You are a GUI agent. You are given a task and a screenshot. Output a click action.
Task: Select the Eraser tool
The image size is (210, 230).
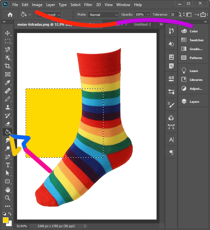click(8, 124)
